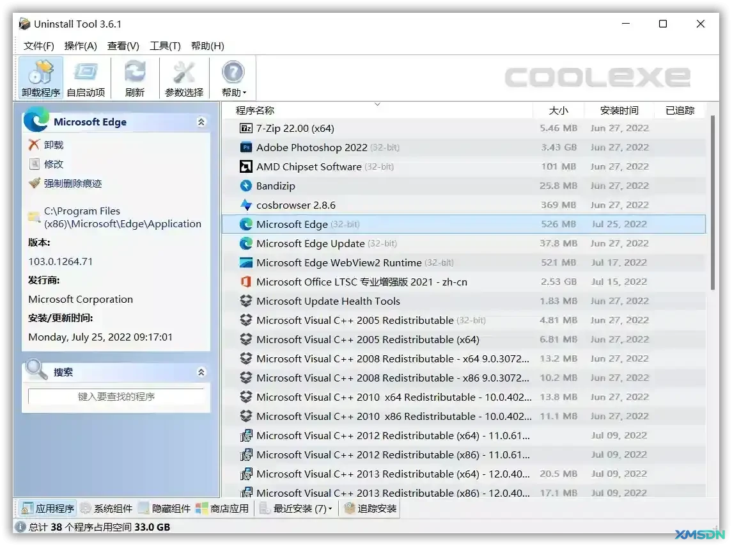732x546 pixels.
Task: Click the Uninstall Tool title bar icon
Action: point(24,24)
